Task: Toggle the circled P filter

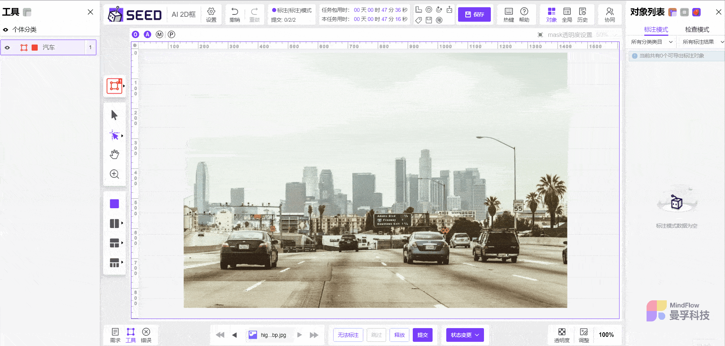Action: tap(172, 35)
